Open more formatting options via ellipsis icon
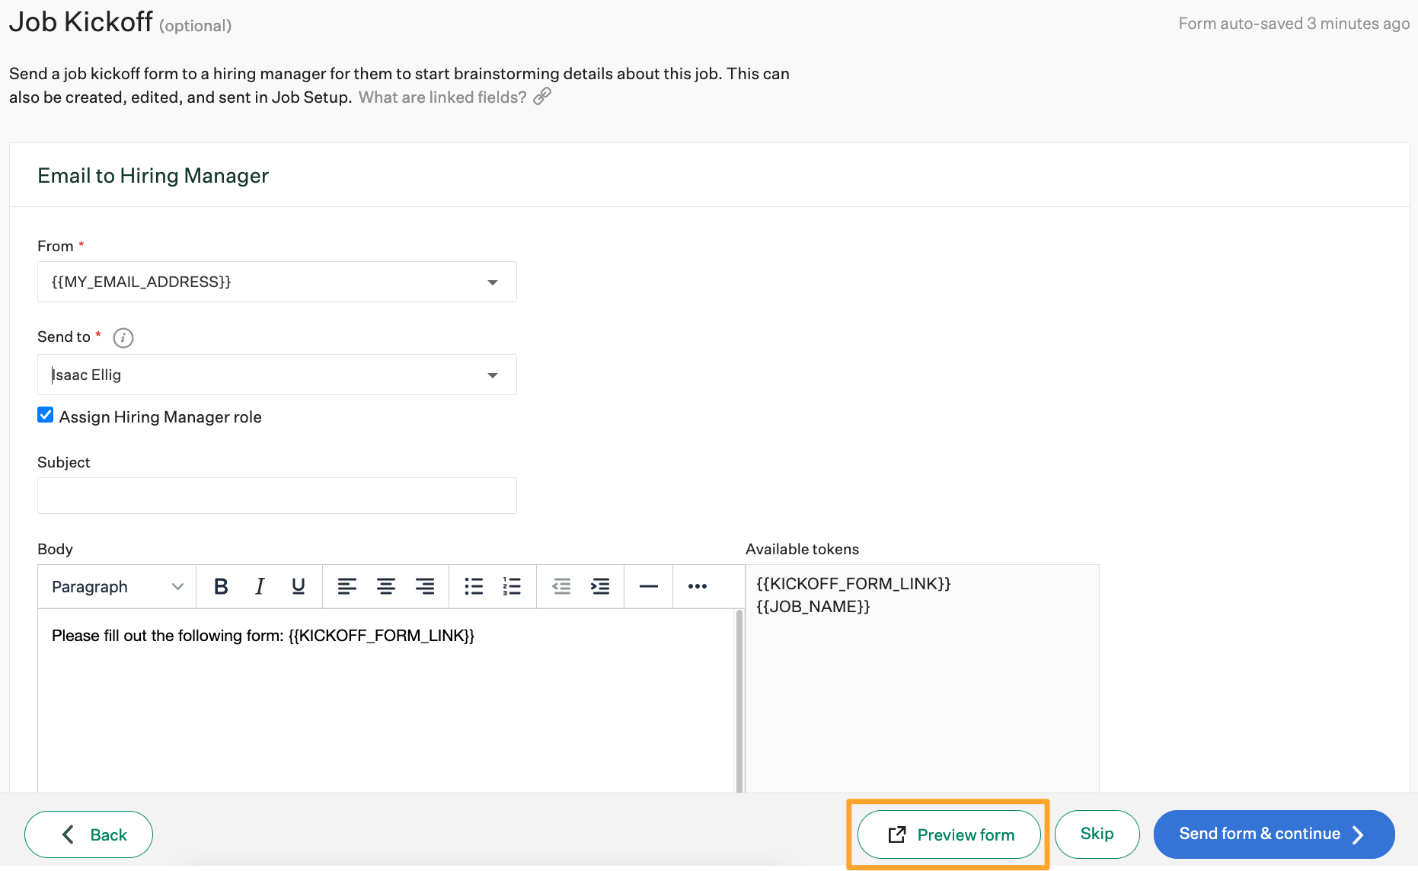The width and height of the screenshot is (1418, 871). [698, 586]
